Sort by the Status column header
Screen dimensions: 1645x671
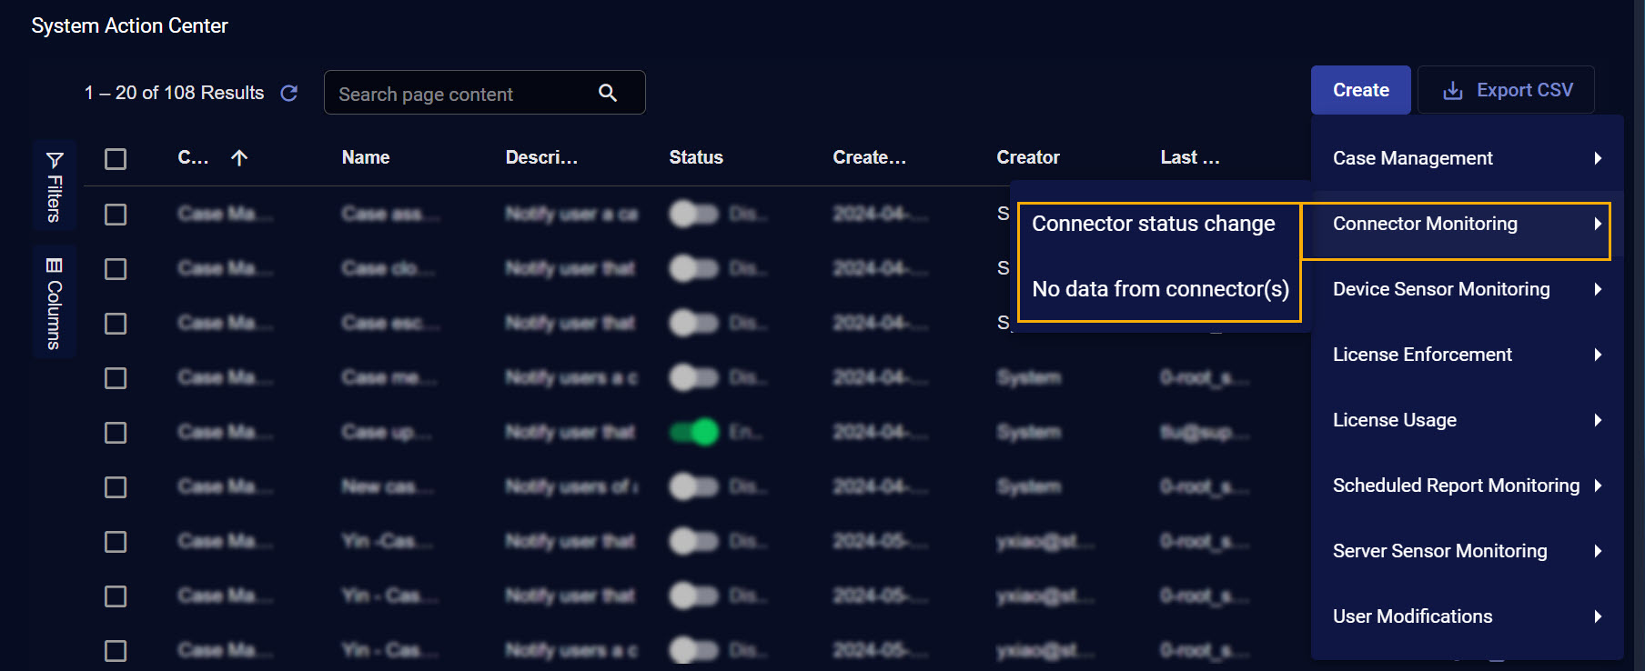[x=696, y=157]
